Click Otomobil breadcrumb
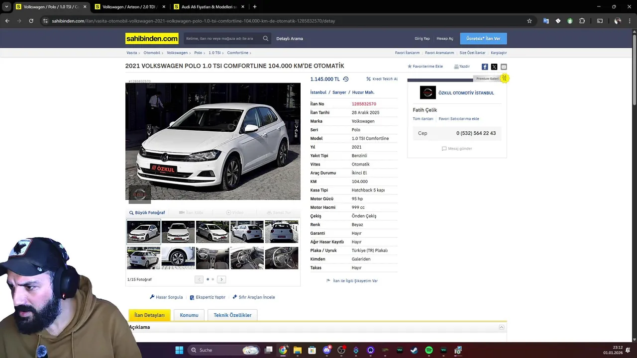This screenshot has width=637, height=358. pos(152,53)
